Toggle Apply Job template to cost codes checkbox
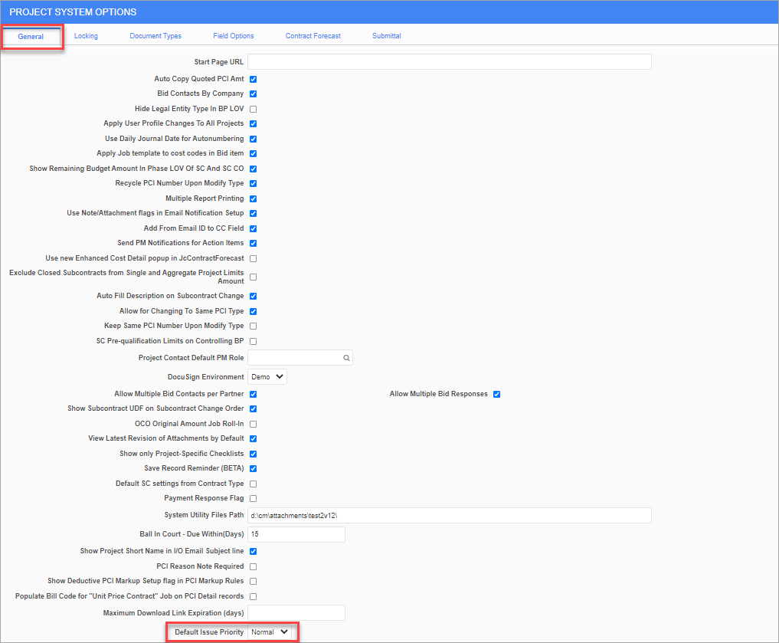Image resolution: width=779 pixels, height=643 pixels. click(x=254, y=153)
